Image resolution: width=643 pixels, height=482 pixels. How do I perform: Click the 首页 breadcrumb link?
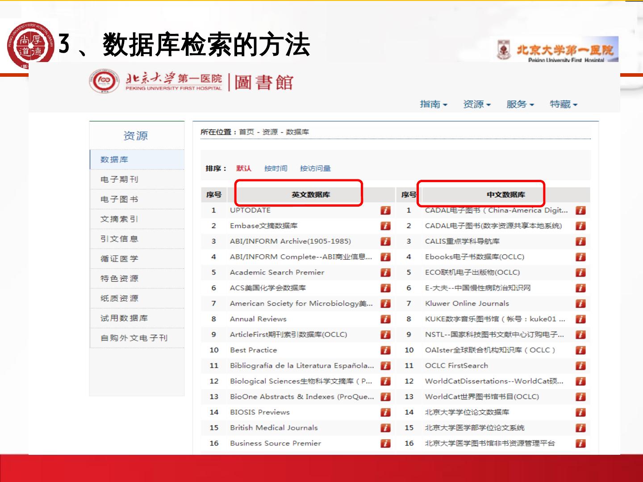coord(246,132)
